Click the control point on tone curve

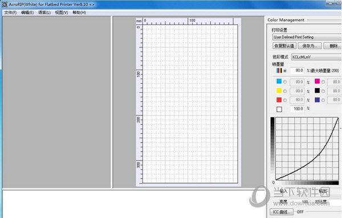(319, 155)
